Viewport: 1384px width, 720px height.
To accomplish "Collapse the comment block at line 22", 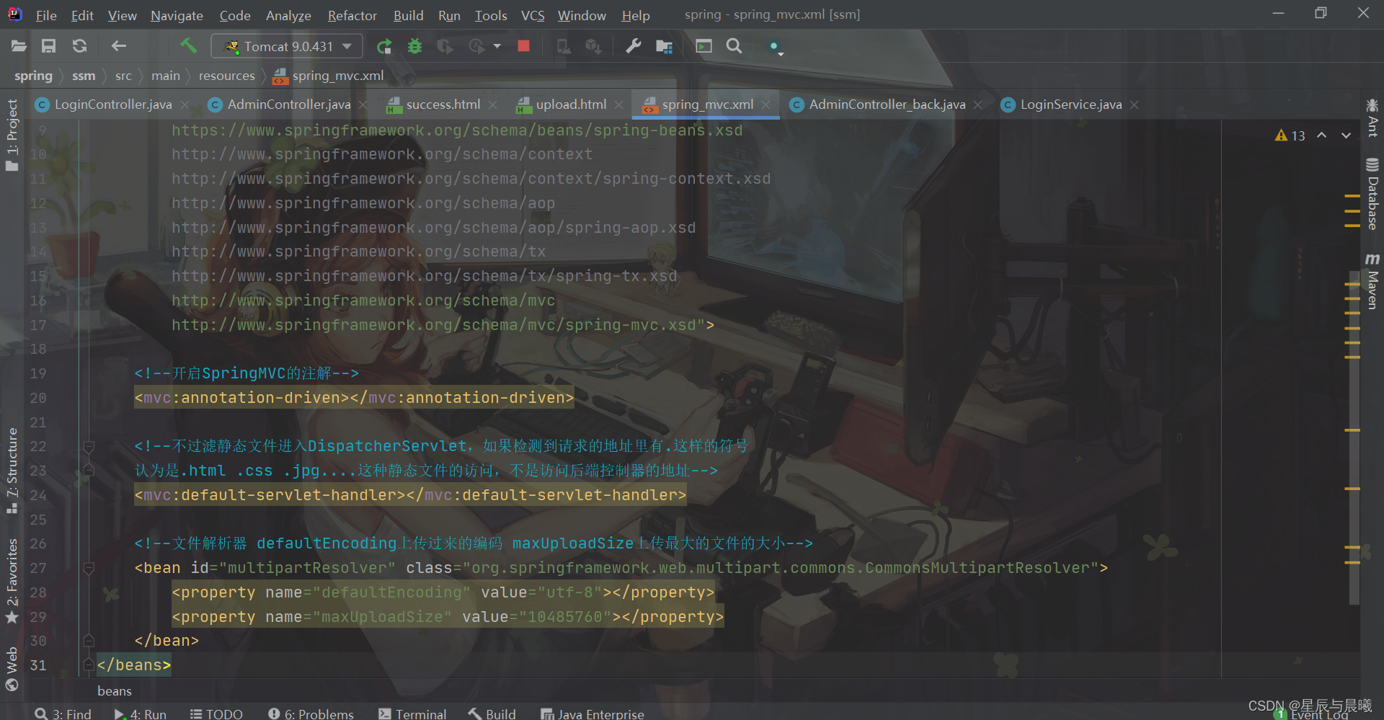I will [x=89, y=447].
